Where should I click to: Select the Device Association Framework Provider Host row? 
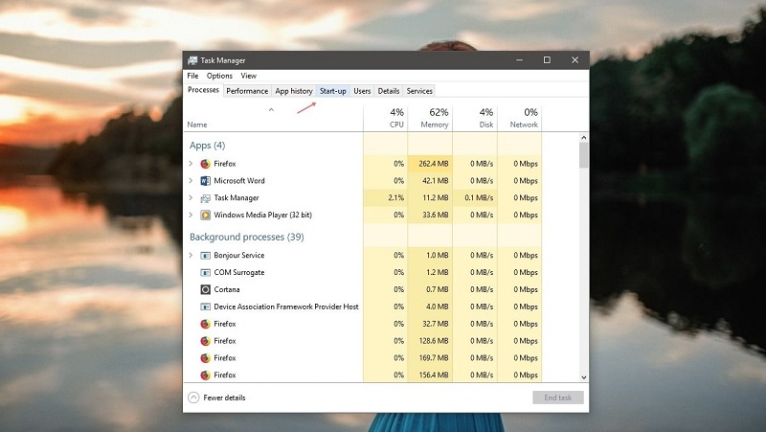363,307
